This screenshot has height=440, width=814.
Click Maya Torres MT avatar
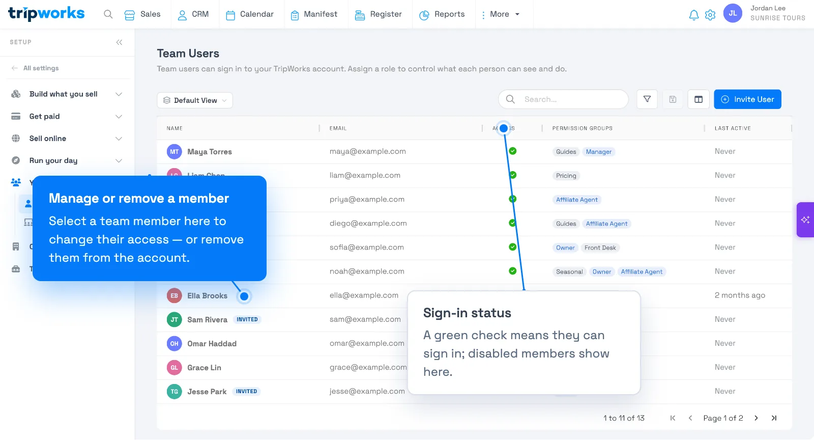click(175, 152)
